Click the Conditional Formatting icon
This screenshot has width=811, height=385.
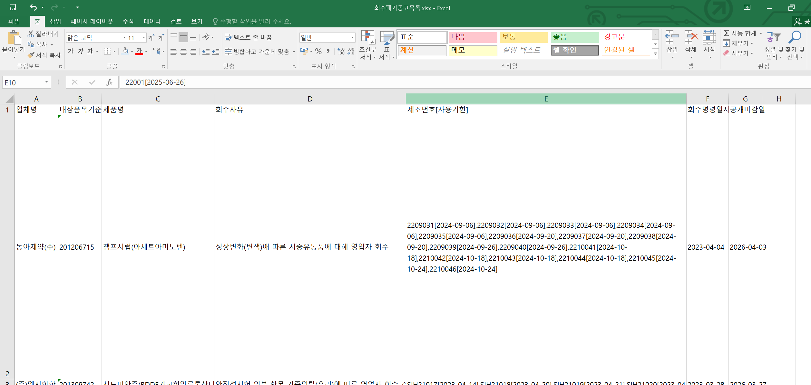point(367,38)
